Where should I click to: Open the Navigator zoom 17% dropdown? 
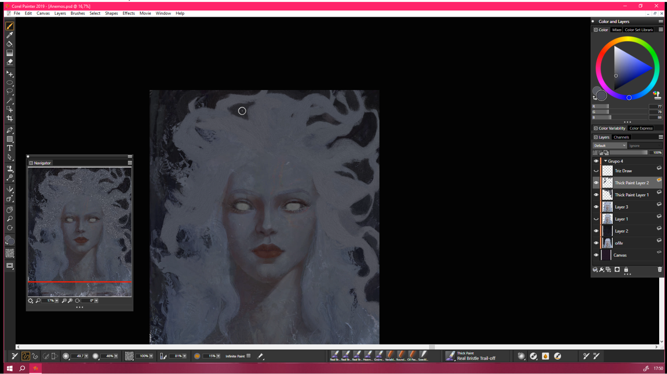coord(57,301)
